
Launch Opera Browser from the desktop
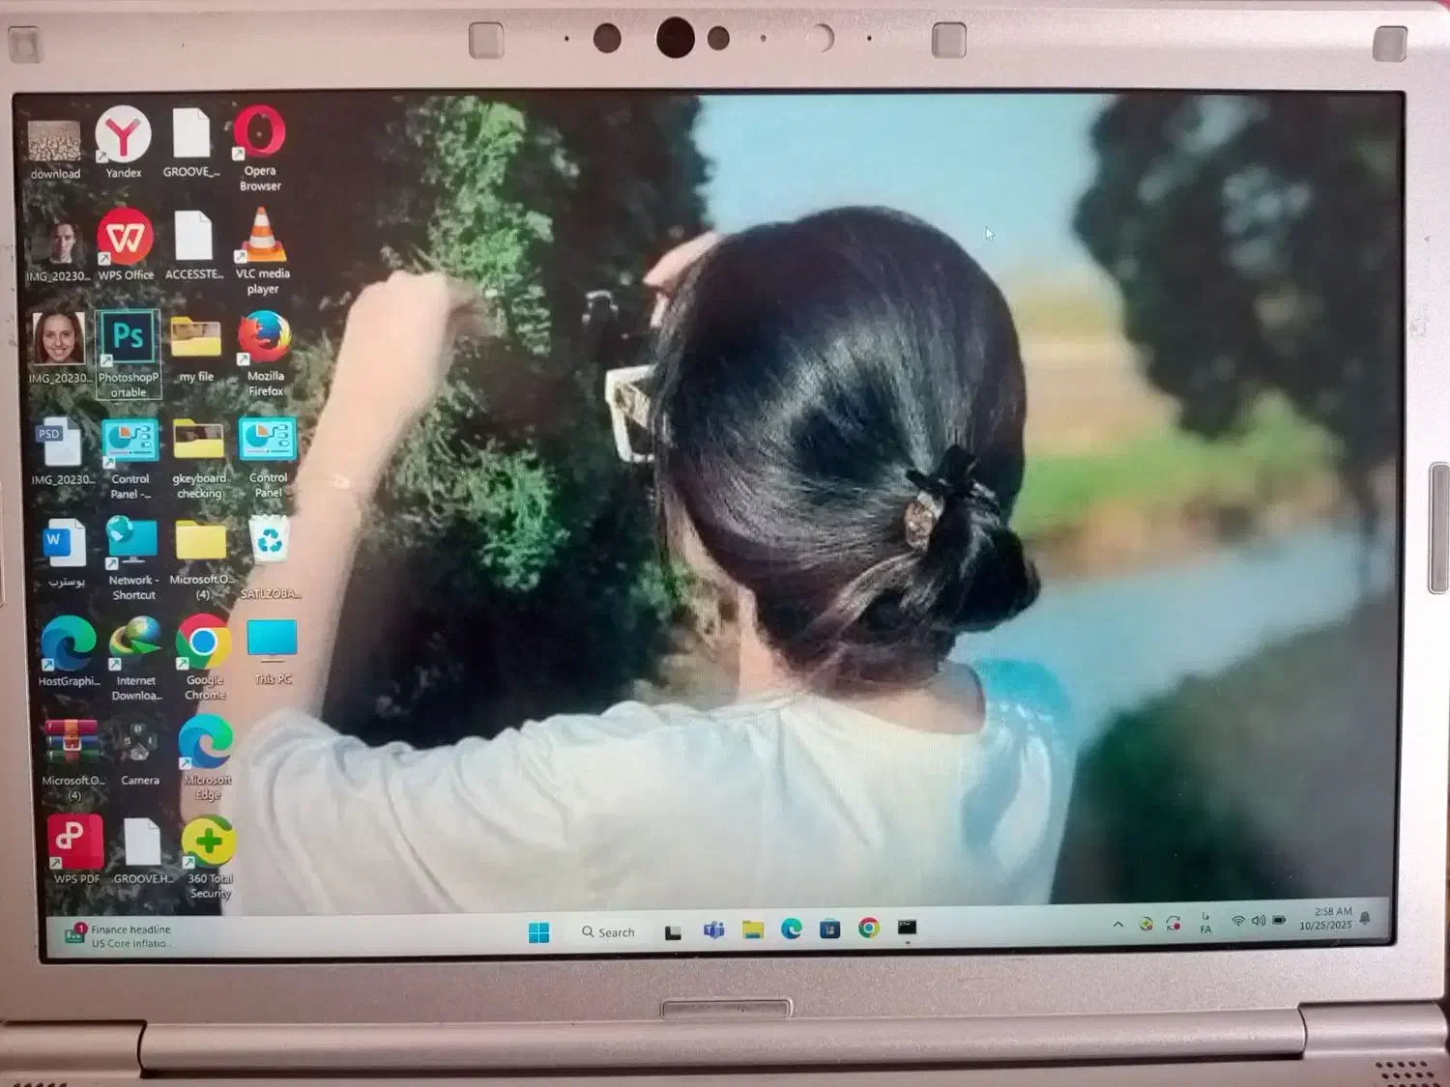[x=259, y=133]
